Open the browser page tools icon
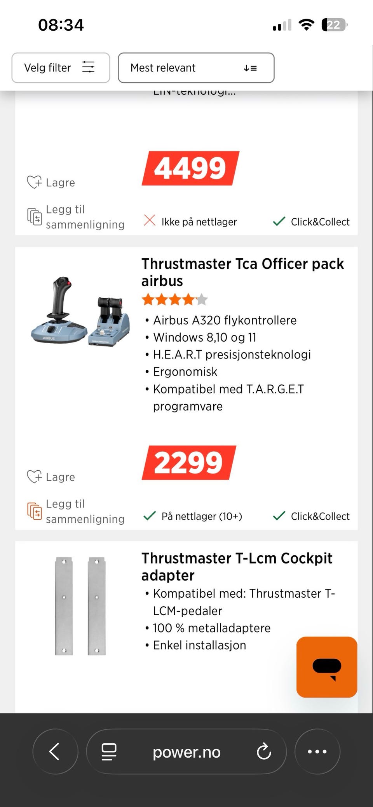This screenshot has height=807, width=373. 109,751
